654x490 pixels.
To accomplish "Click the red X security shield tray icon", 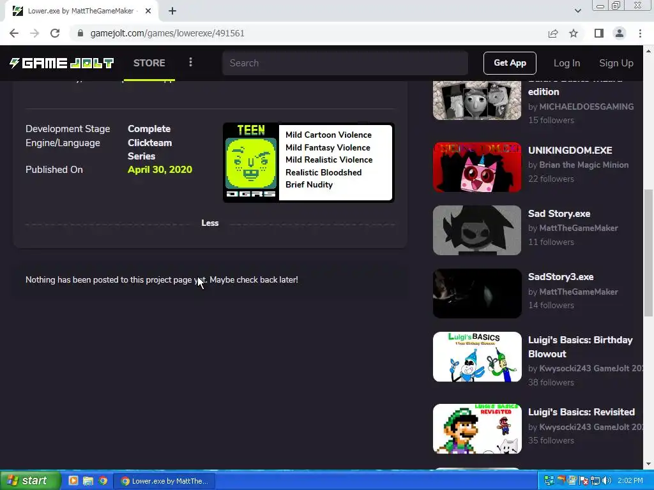I will pos(584,481).
